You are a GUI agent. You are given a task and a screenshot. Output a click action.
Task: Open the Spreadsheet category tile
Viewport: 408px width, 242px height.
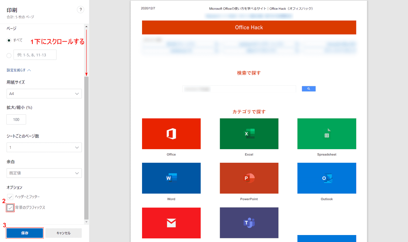click(327, 134)
